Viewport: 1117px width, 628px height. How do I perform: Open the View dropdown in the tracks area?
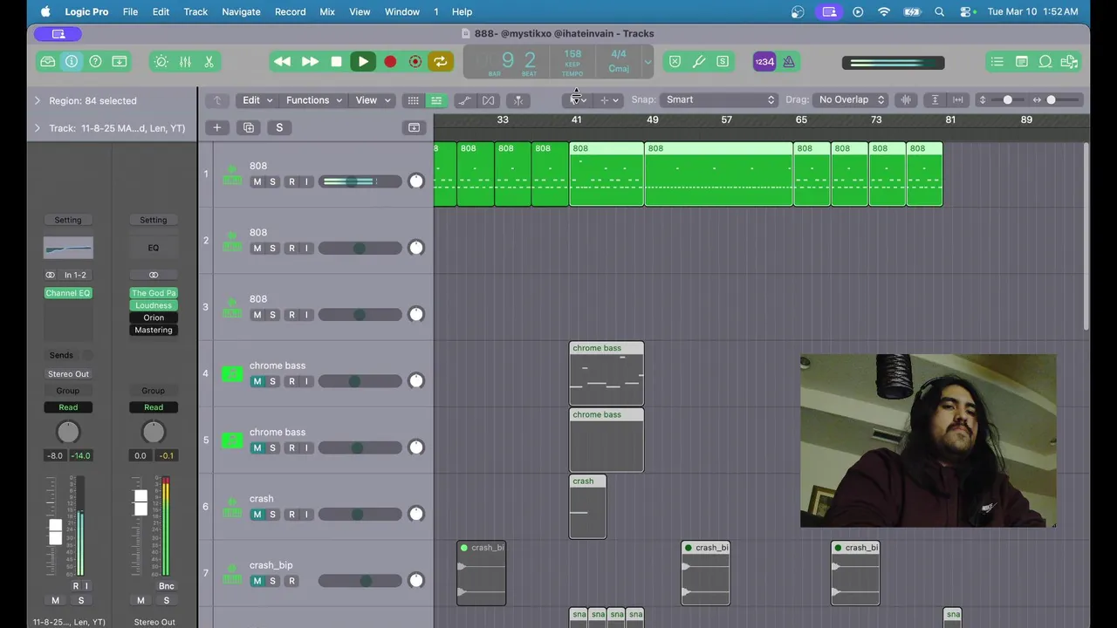tap(373, 100)
